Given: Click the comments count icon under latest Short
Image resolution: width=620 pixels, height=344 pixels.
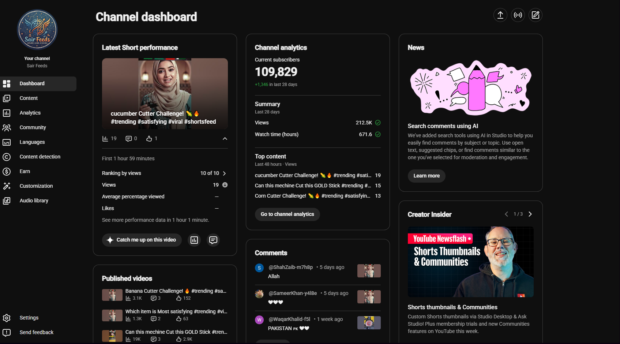Looking at the screenshot, I should click(x=128, y=139).
